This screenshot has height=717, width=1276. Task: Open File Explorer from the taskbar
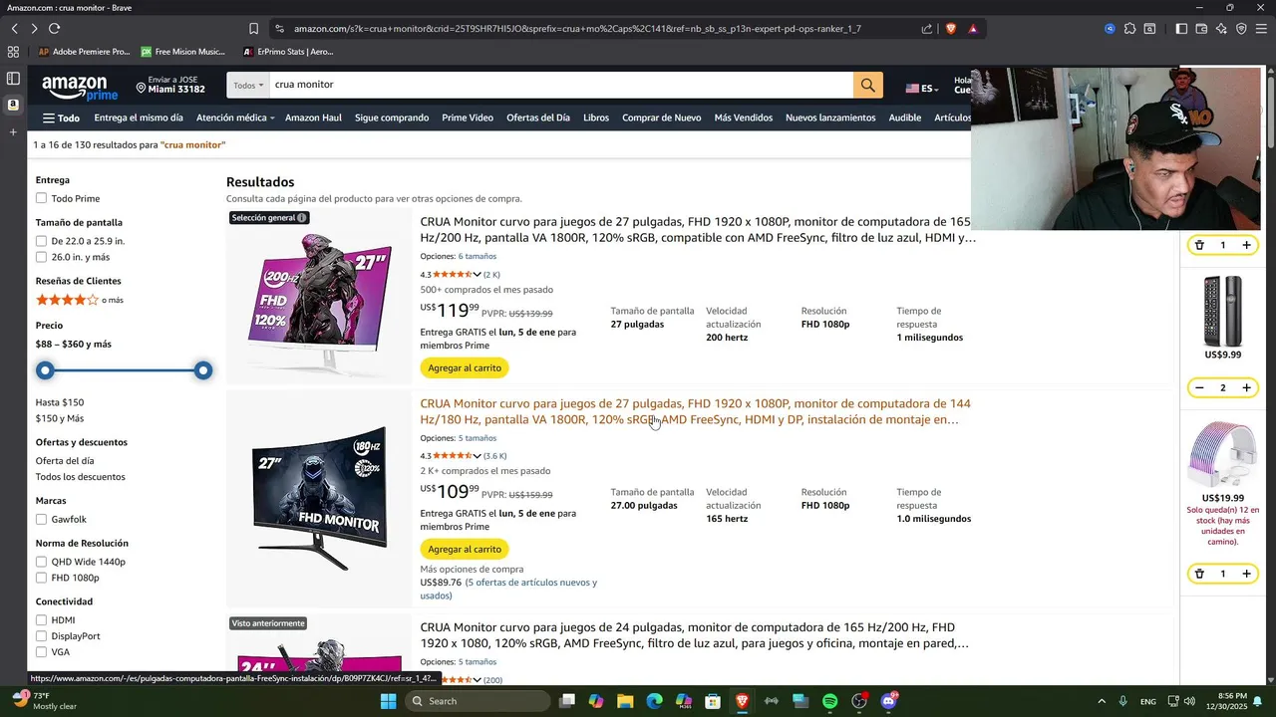[625, 701]
